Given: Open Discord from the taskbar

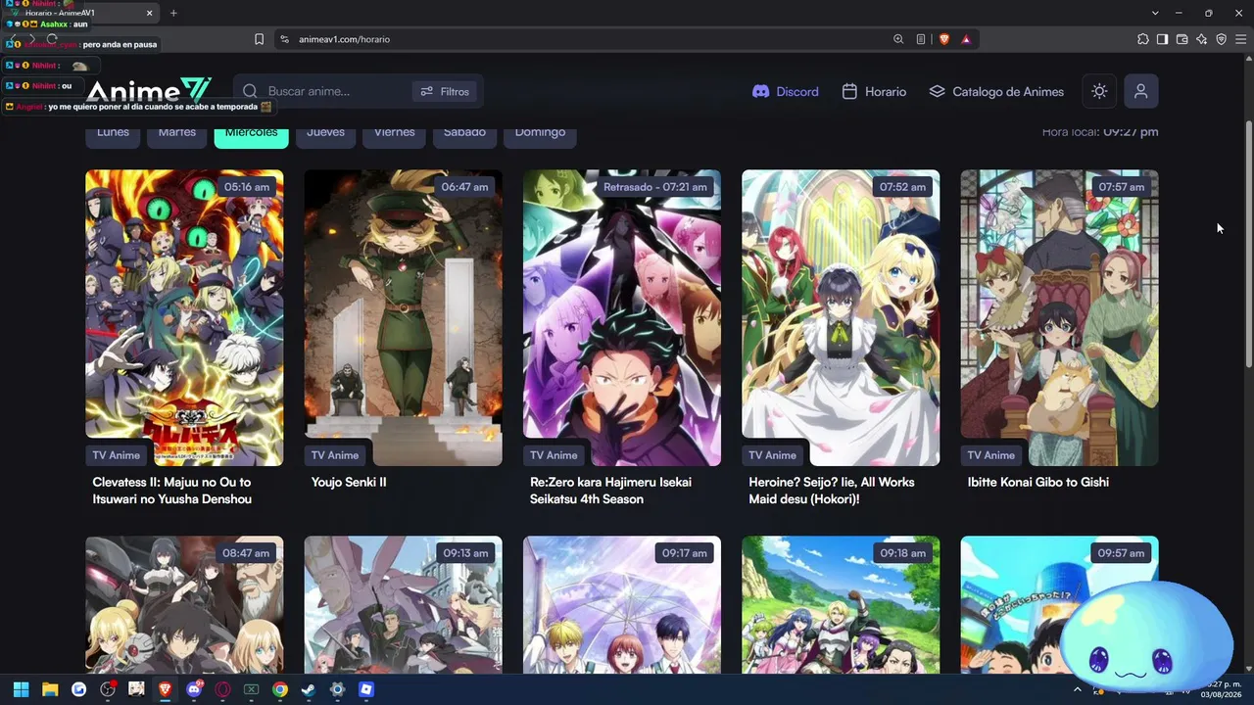Looking at the screenshot, I should 194,689.
